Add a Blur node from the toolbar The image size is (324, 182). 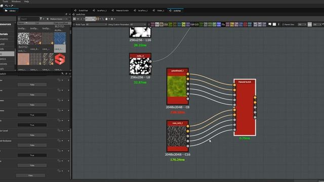click(161, 24)
